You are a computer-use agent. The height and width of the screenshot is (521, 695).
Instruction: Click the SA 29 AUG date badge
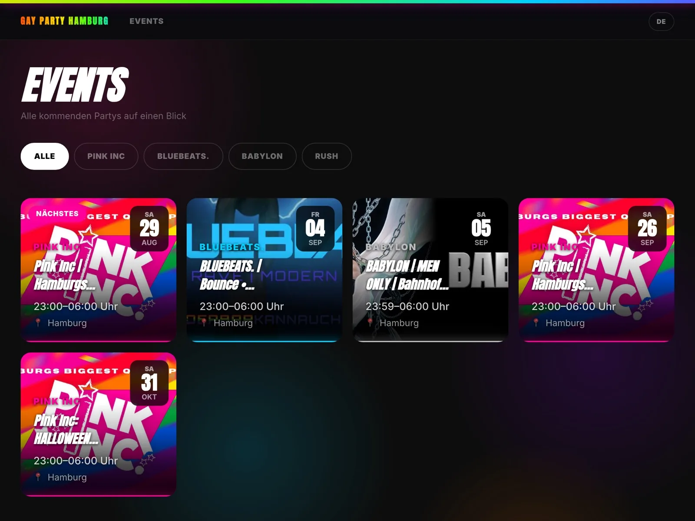click(149, 228)
